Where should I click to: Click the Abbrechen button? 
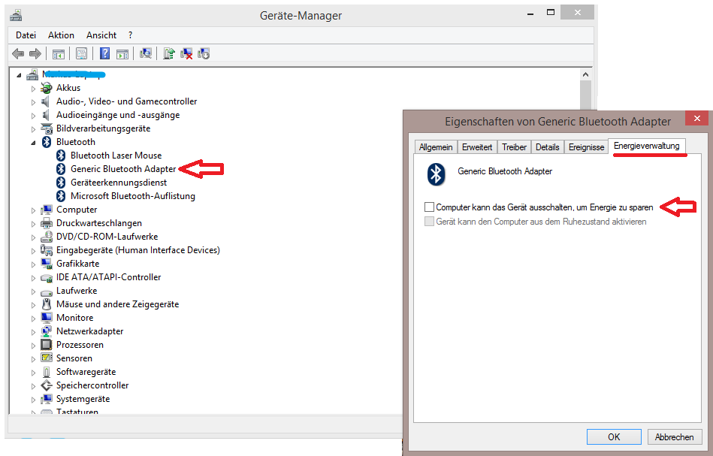[675, 437]
